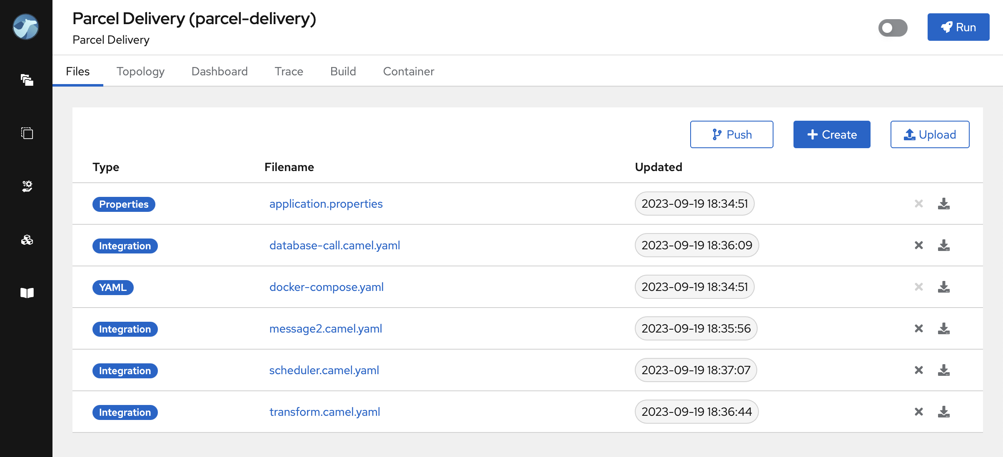This screenshot has height=457, width=1003.
Task: Toggle the switch next to Run
Action: pyautogui.click(x=893, y=28)
